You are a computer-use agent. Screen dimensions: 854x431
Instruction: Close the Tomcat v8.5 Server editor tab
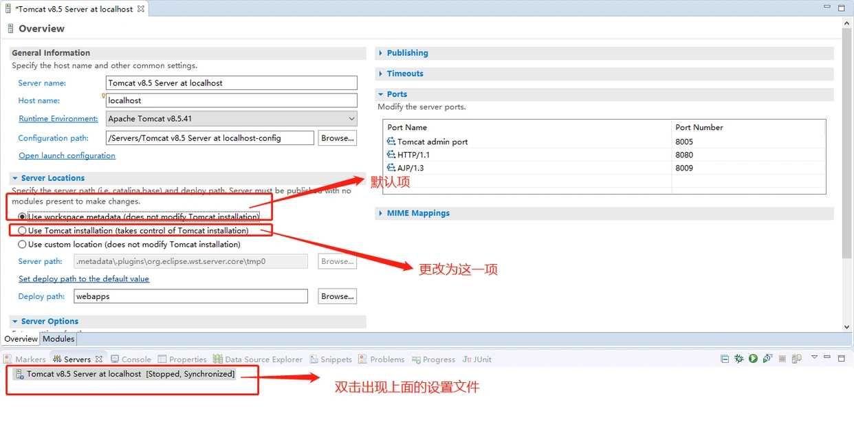141,9
